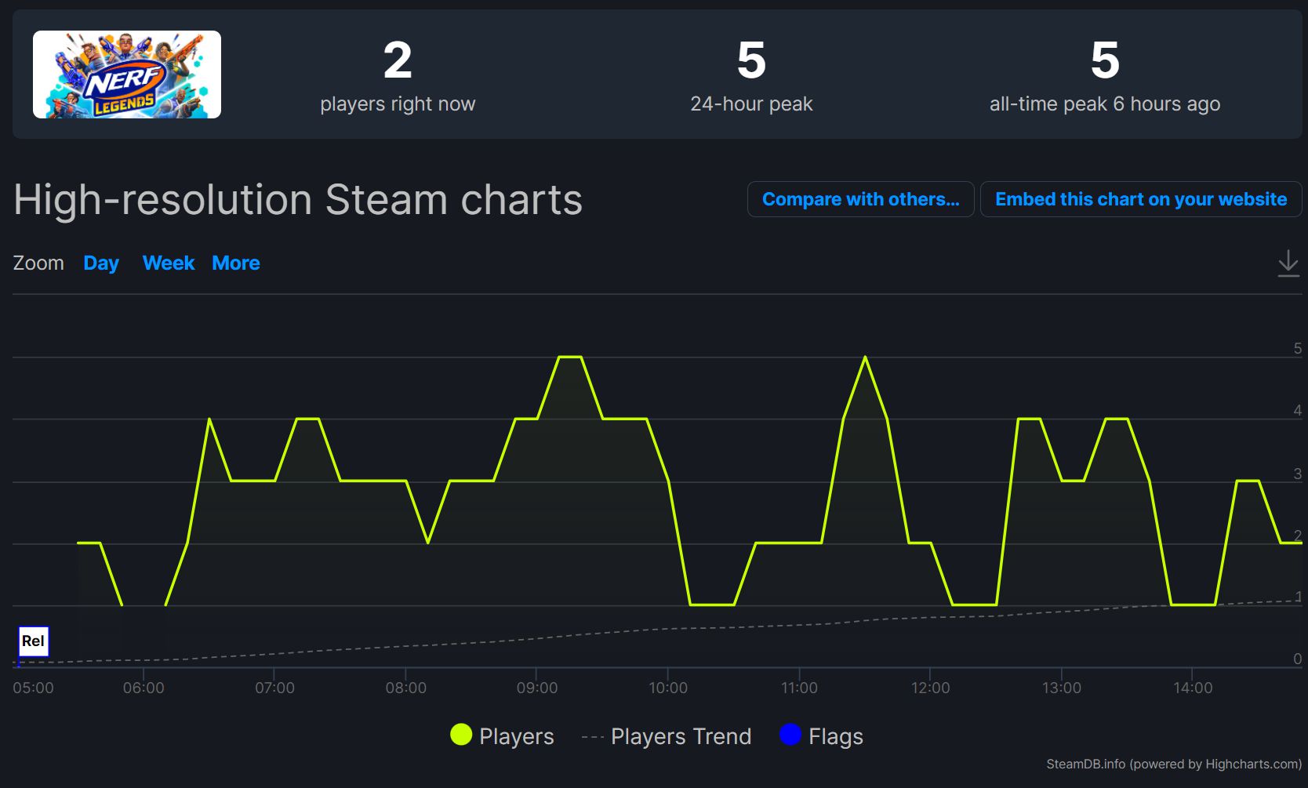Click Compare with others button

click(860, 199)
